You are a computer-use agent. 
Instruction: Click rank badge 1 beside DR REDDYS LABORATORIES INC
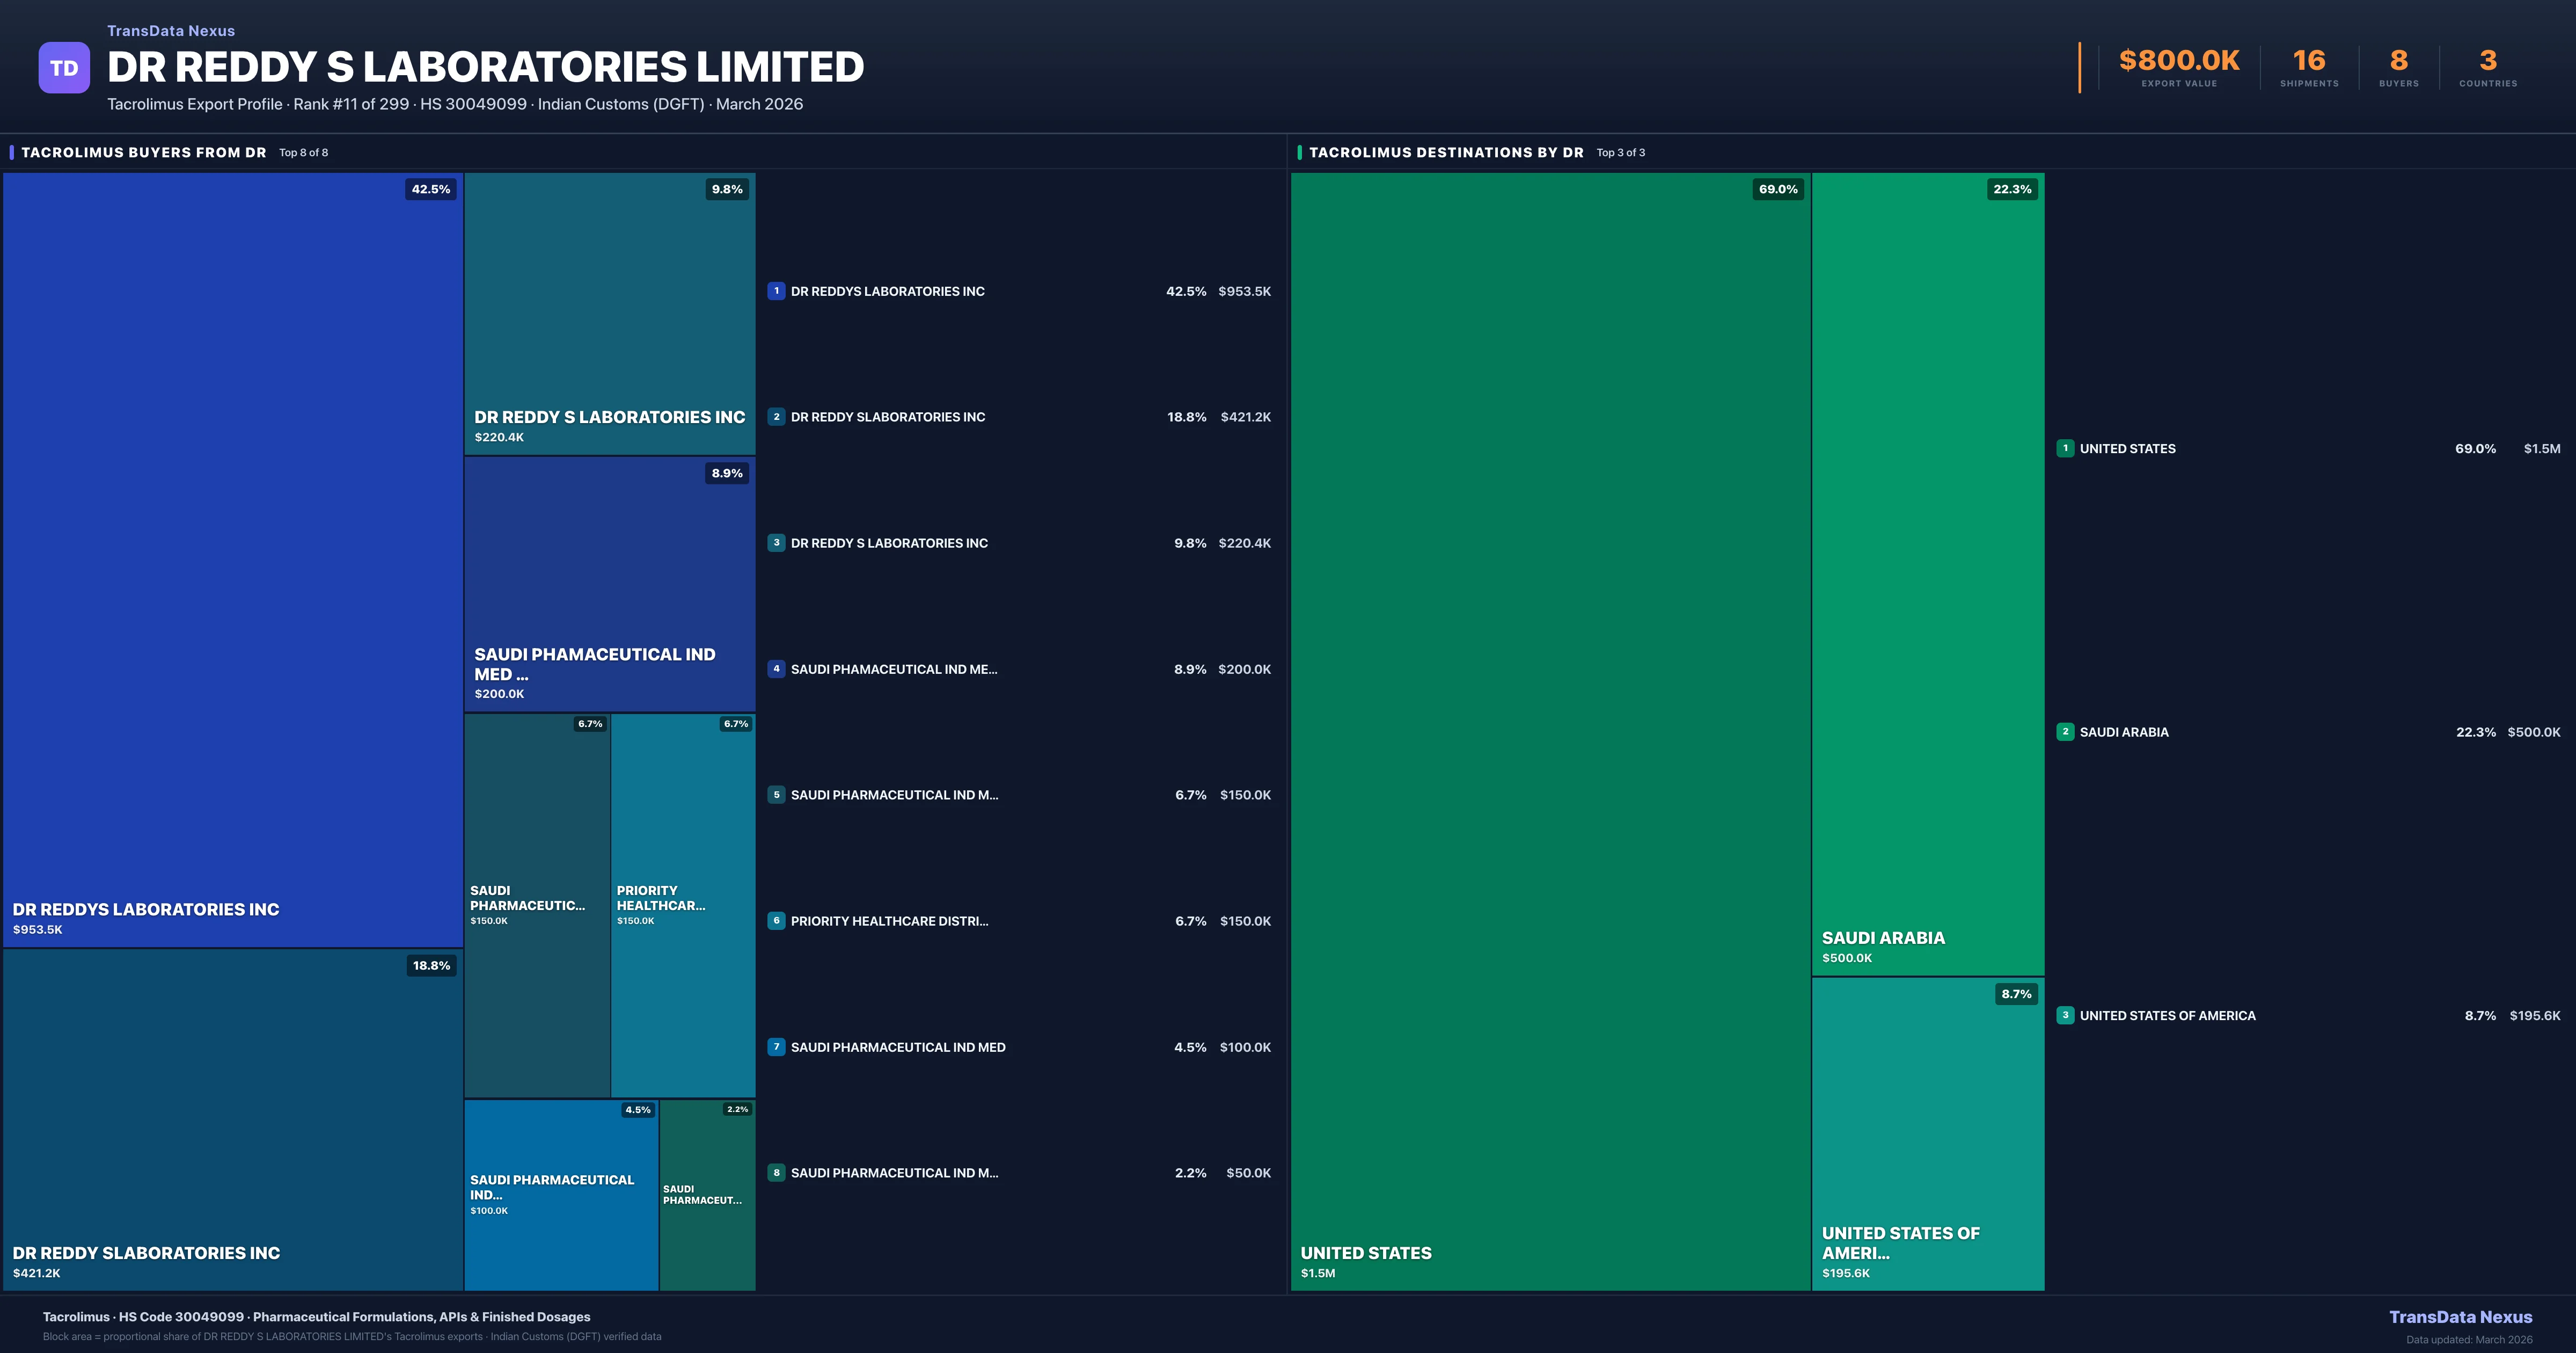click(776, 291)
